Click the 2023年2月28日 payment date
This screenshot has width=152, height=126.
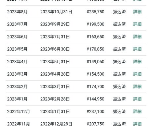pyautogui.click(x=55, y=99)
